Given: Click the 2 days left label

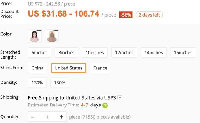Looking at the screenshot, I should point(149,15).
